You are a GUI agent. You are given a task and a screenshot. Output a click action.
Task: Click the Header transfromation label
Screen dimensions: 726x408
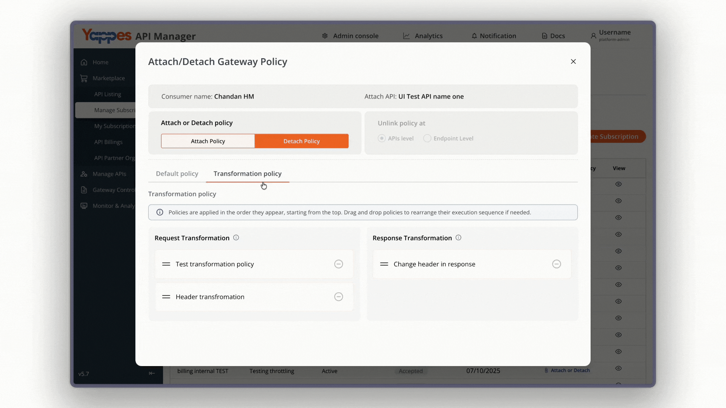210,297
